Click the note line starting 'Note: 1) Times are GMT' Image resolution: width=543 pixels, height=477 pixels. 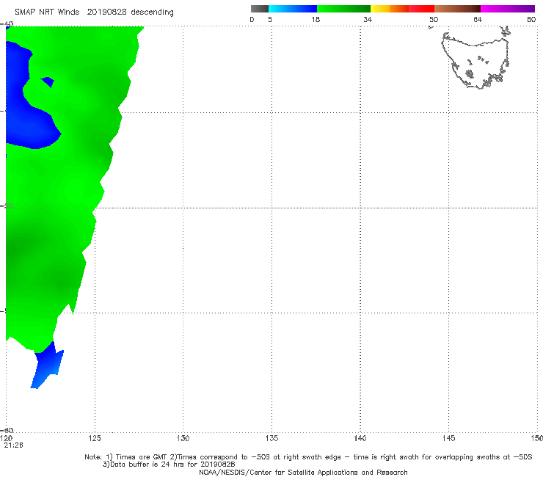point(308,457)
